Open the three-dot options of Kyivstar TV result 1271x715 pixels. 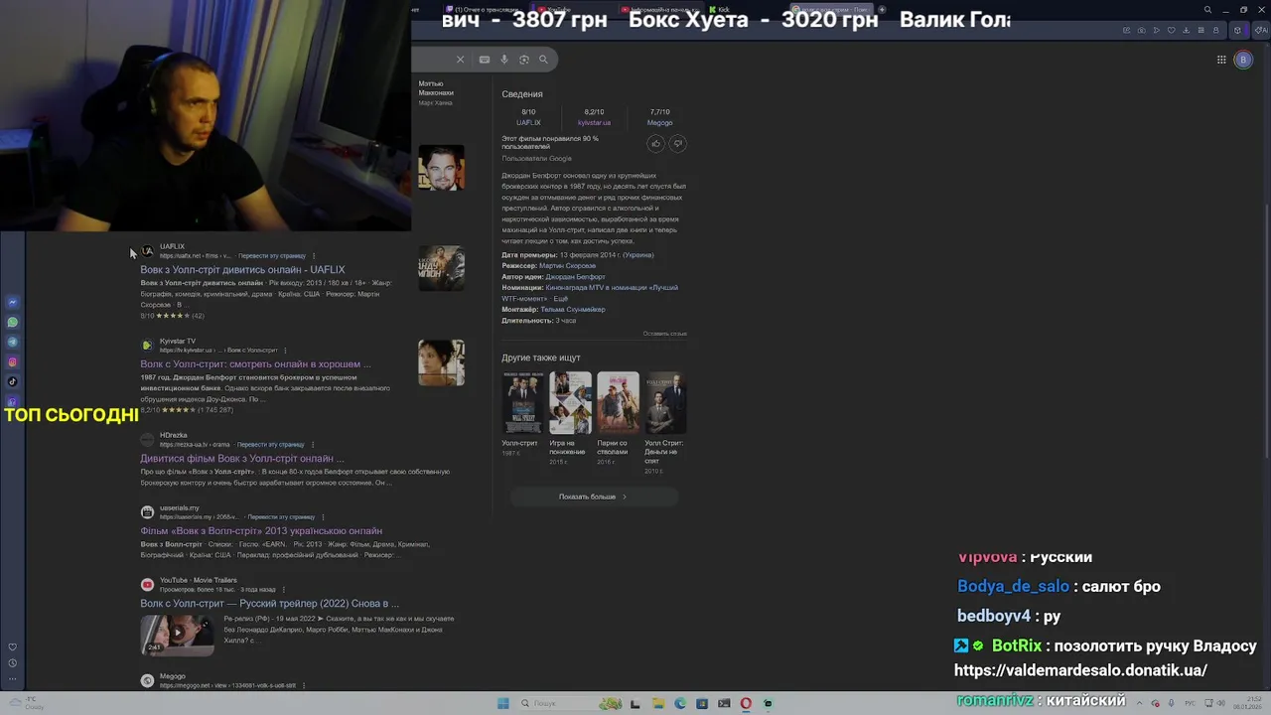286,351
